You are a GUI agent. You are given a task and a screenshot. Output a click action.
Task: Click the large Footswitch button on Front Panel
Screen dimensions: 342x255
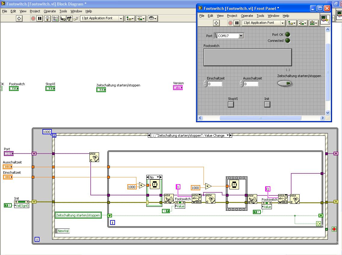coord(247,57)
